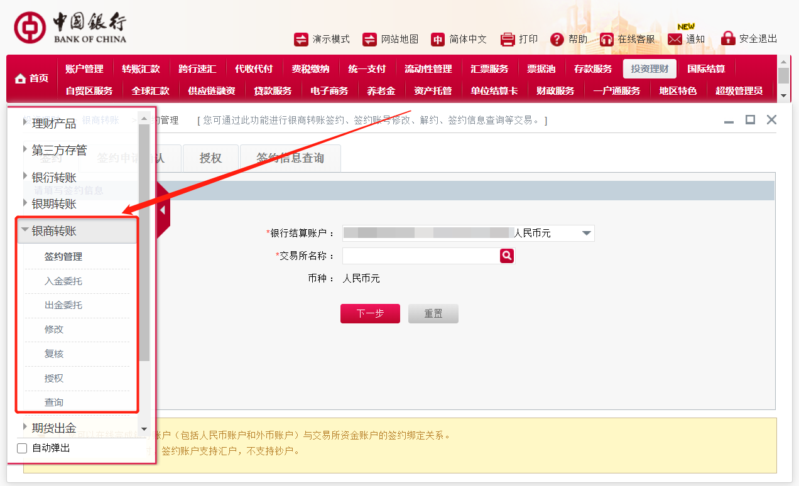Click the search icon beside 交易所名称
Screen dimensions: 799x486
507,256
